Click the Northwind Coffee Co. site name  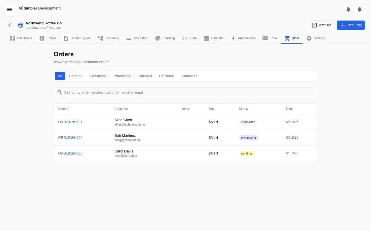[x=44, y=23]
